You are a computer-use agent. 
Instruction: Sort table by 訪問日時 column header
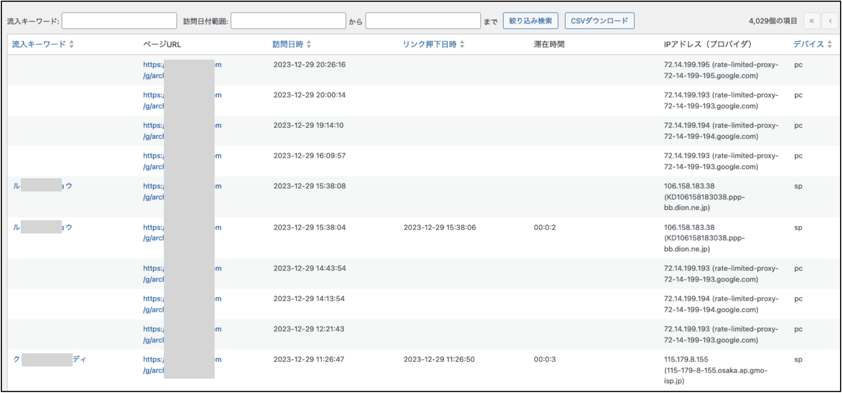point(288,44)
